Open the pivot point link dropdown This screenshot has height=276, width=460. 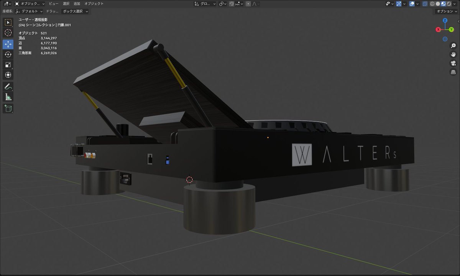pos(223,3)
